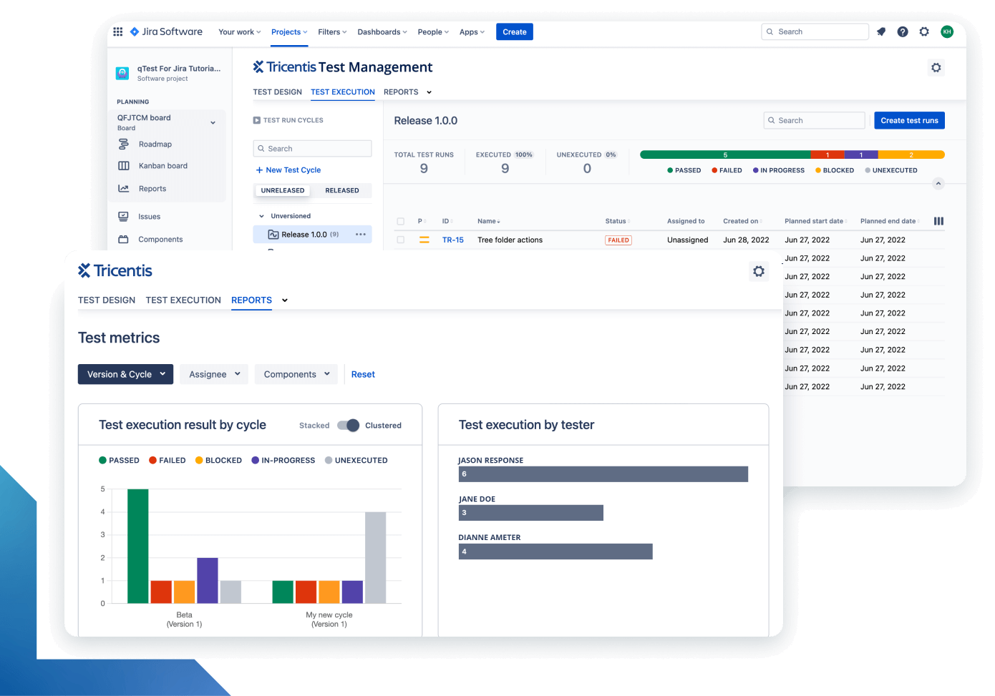The image size is (995, 696).
Task: Toggle PASSED legend in cycle chart
Action: [119, 461]
